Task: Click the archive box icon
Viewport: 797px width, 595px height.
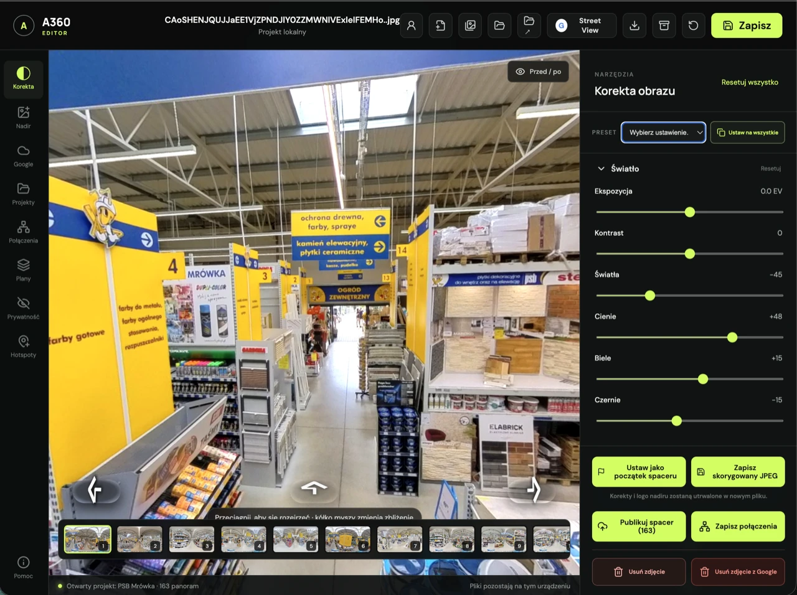Action: pos(664,26)
